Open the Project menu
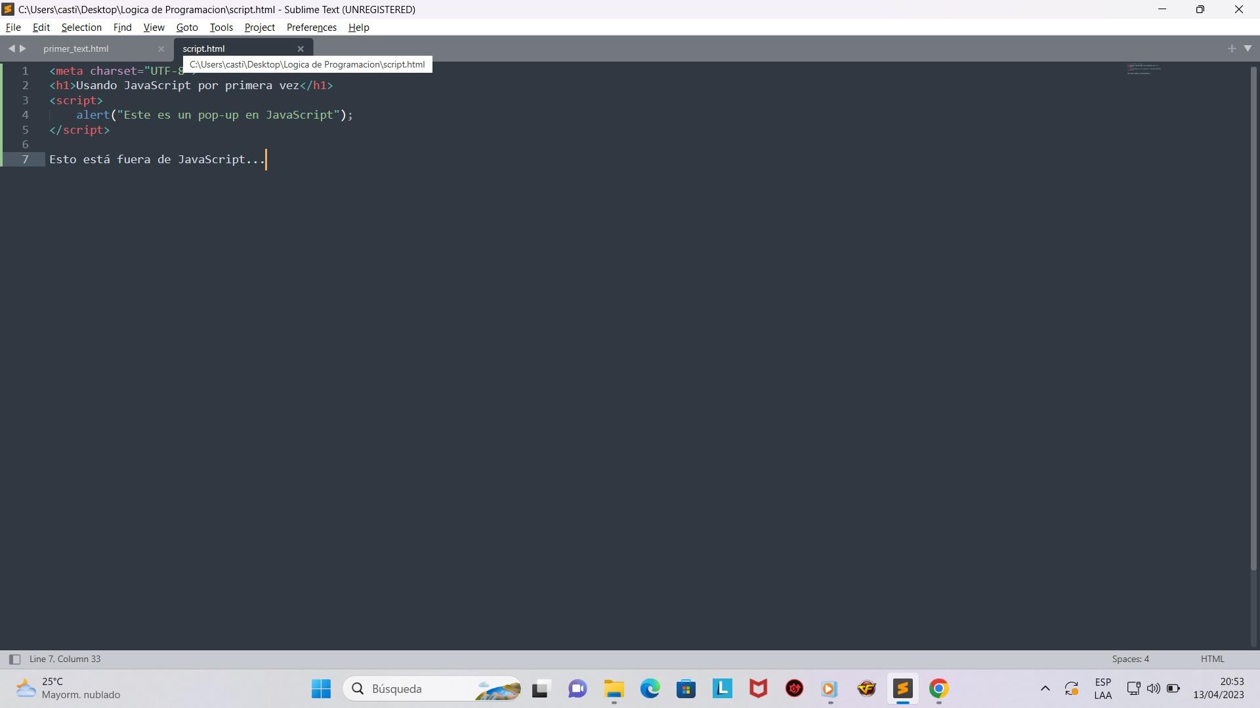The height and width of the screenshot is (708, 1260). pos(259,28)
